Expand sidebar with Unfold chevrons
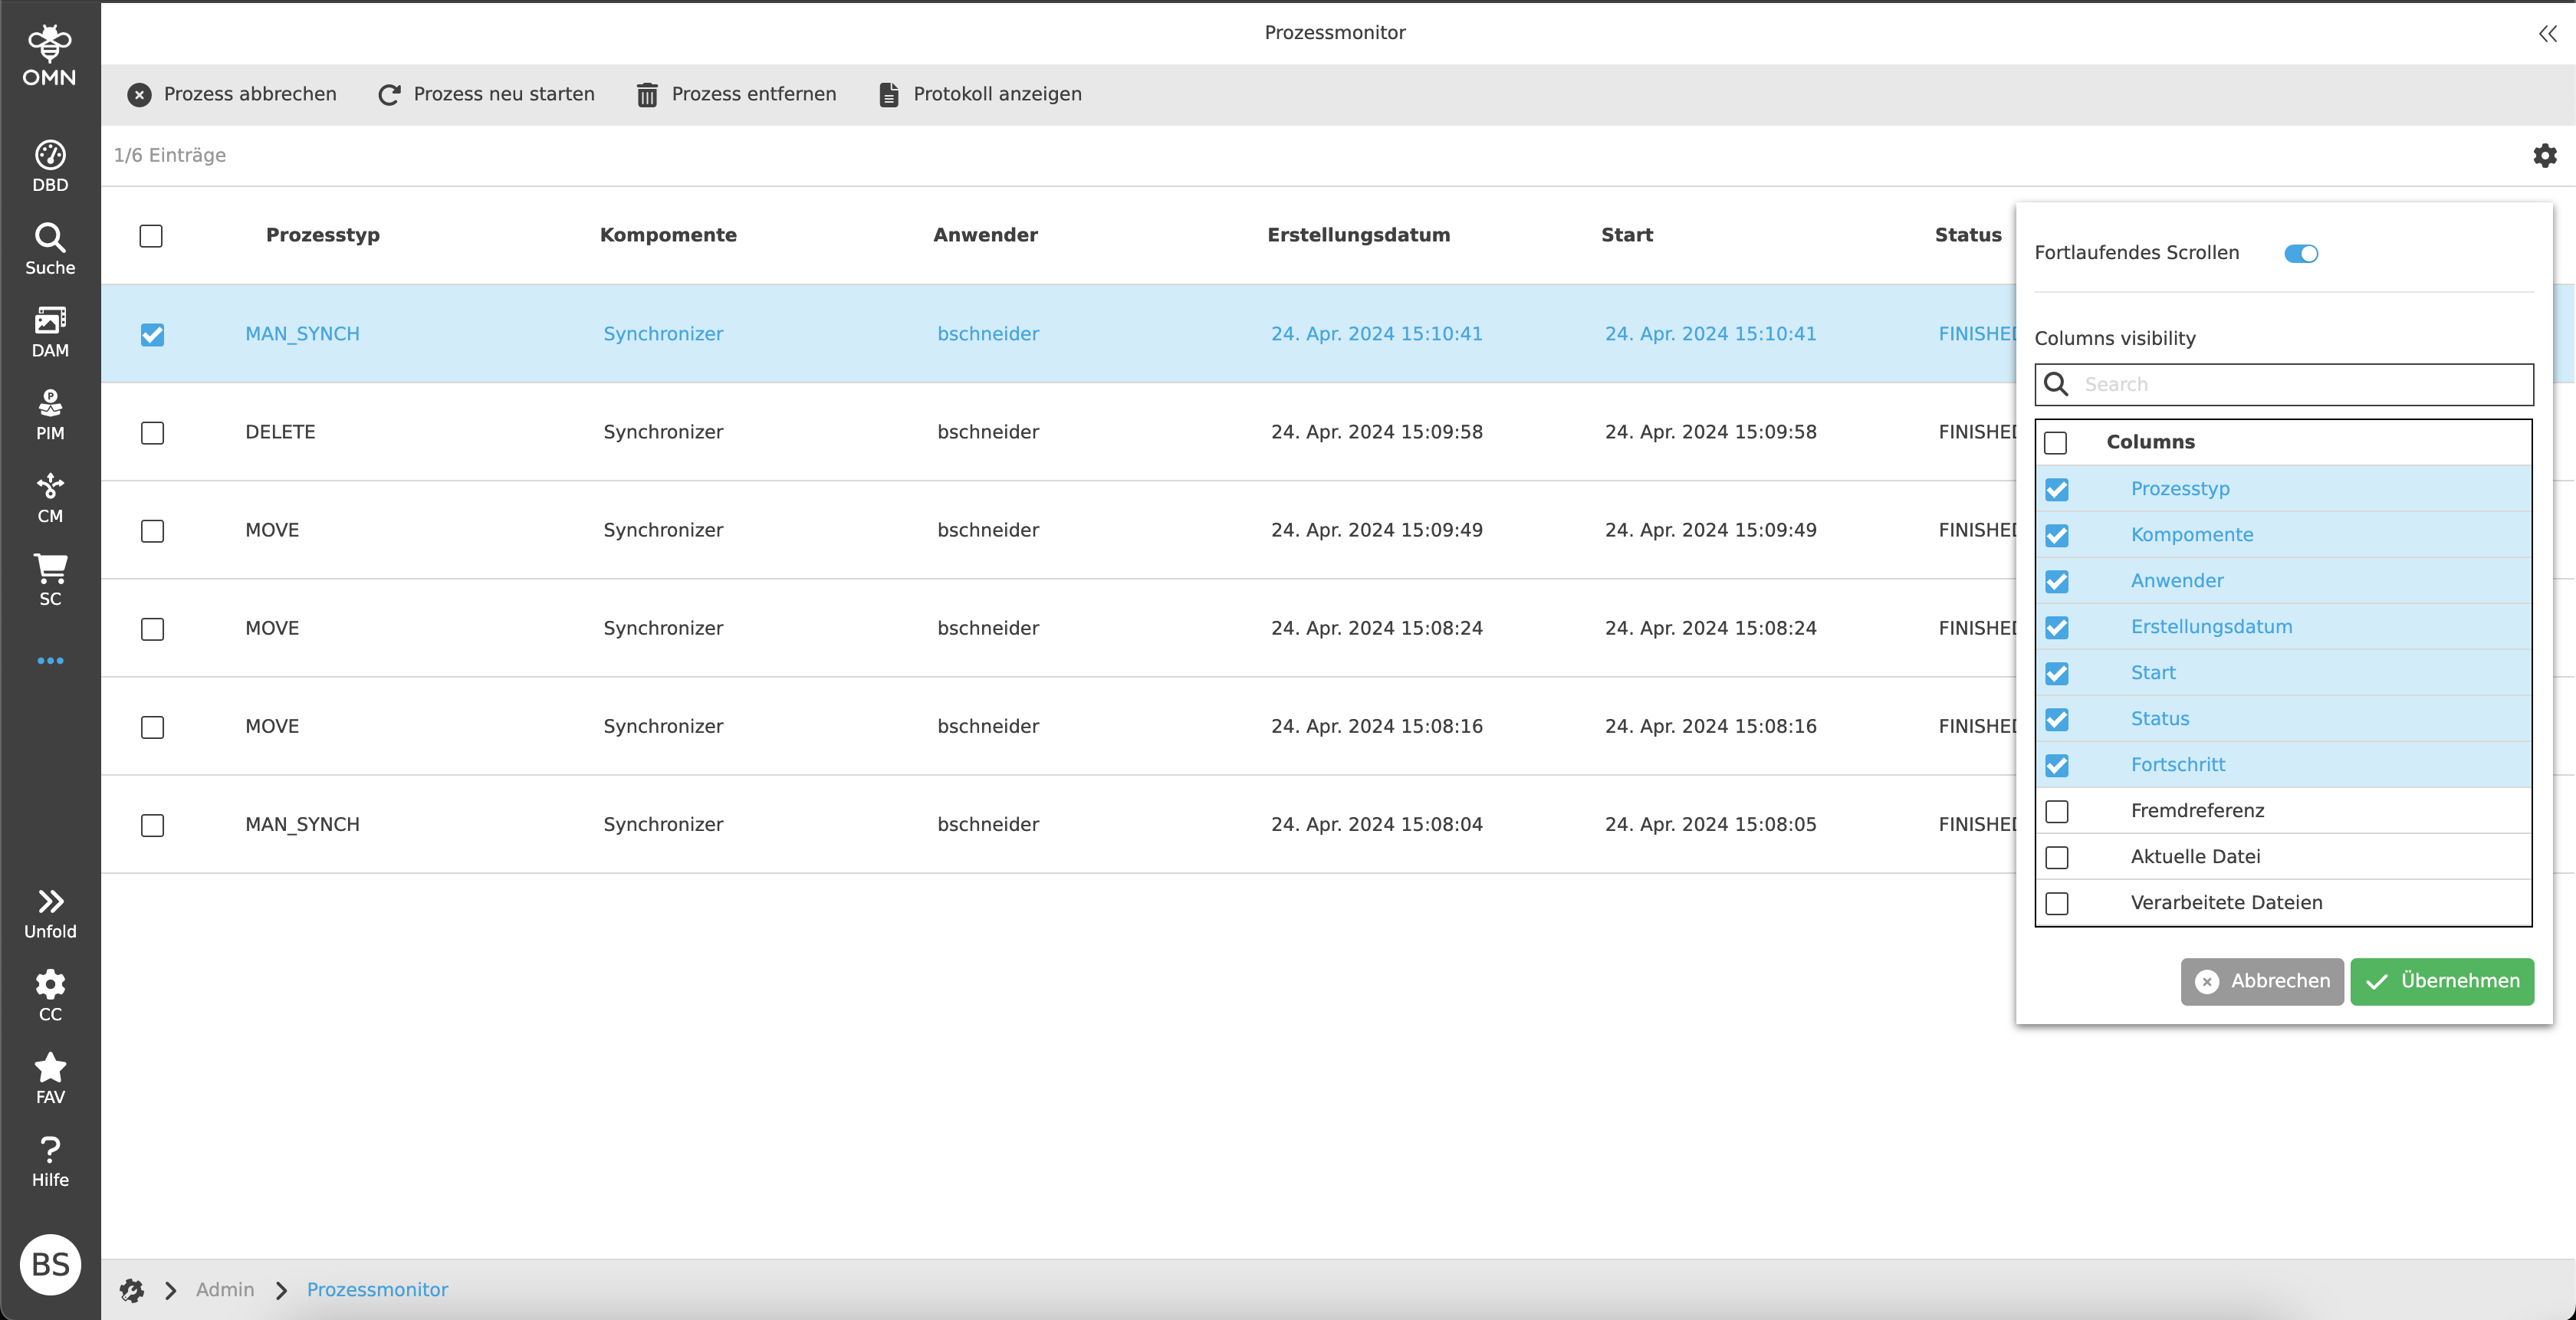 point(50,913)
